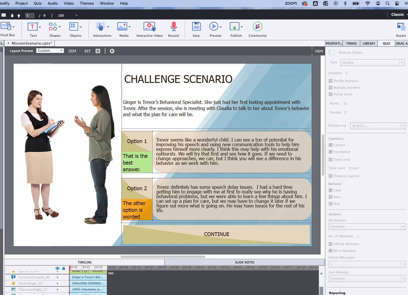Open the Failure Messages dropdown
Image resolution: width=408 pixels, height=295 pixels.
[367, 264]
